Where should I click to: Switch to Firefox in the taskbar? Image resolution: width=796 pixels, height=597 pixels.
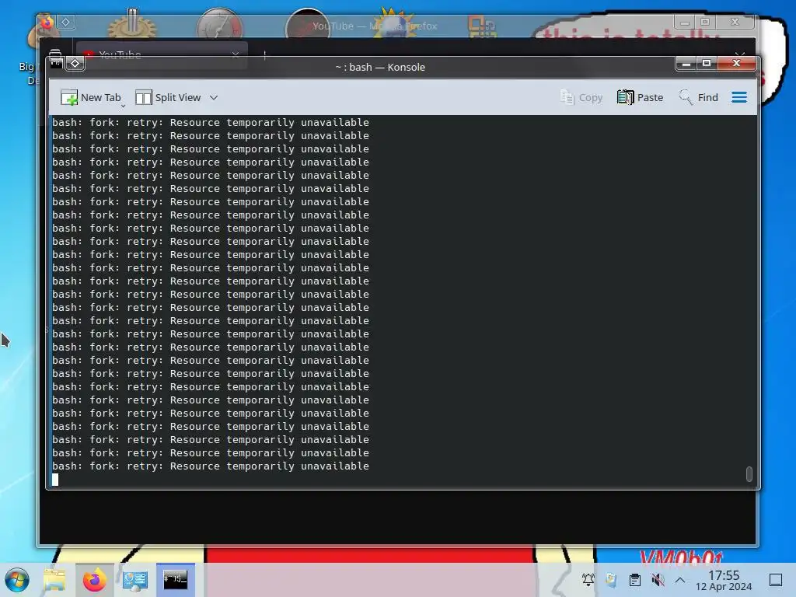(x=94, y=580)
